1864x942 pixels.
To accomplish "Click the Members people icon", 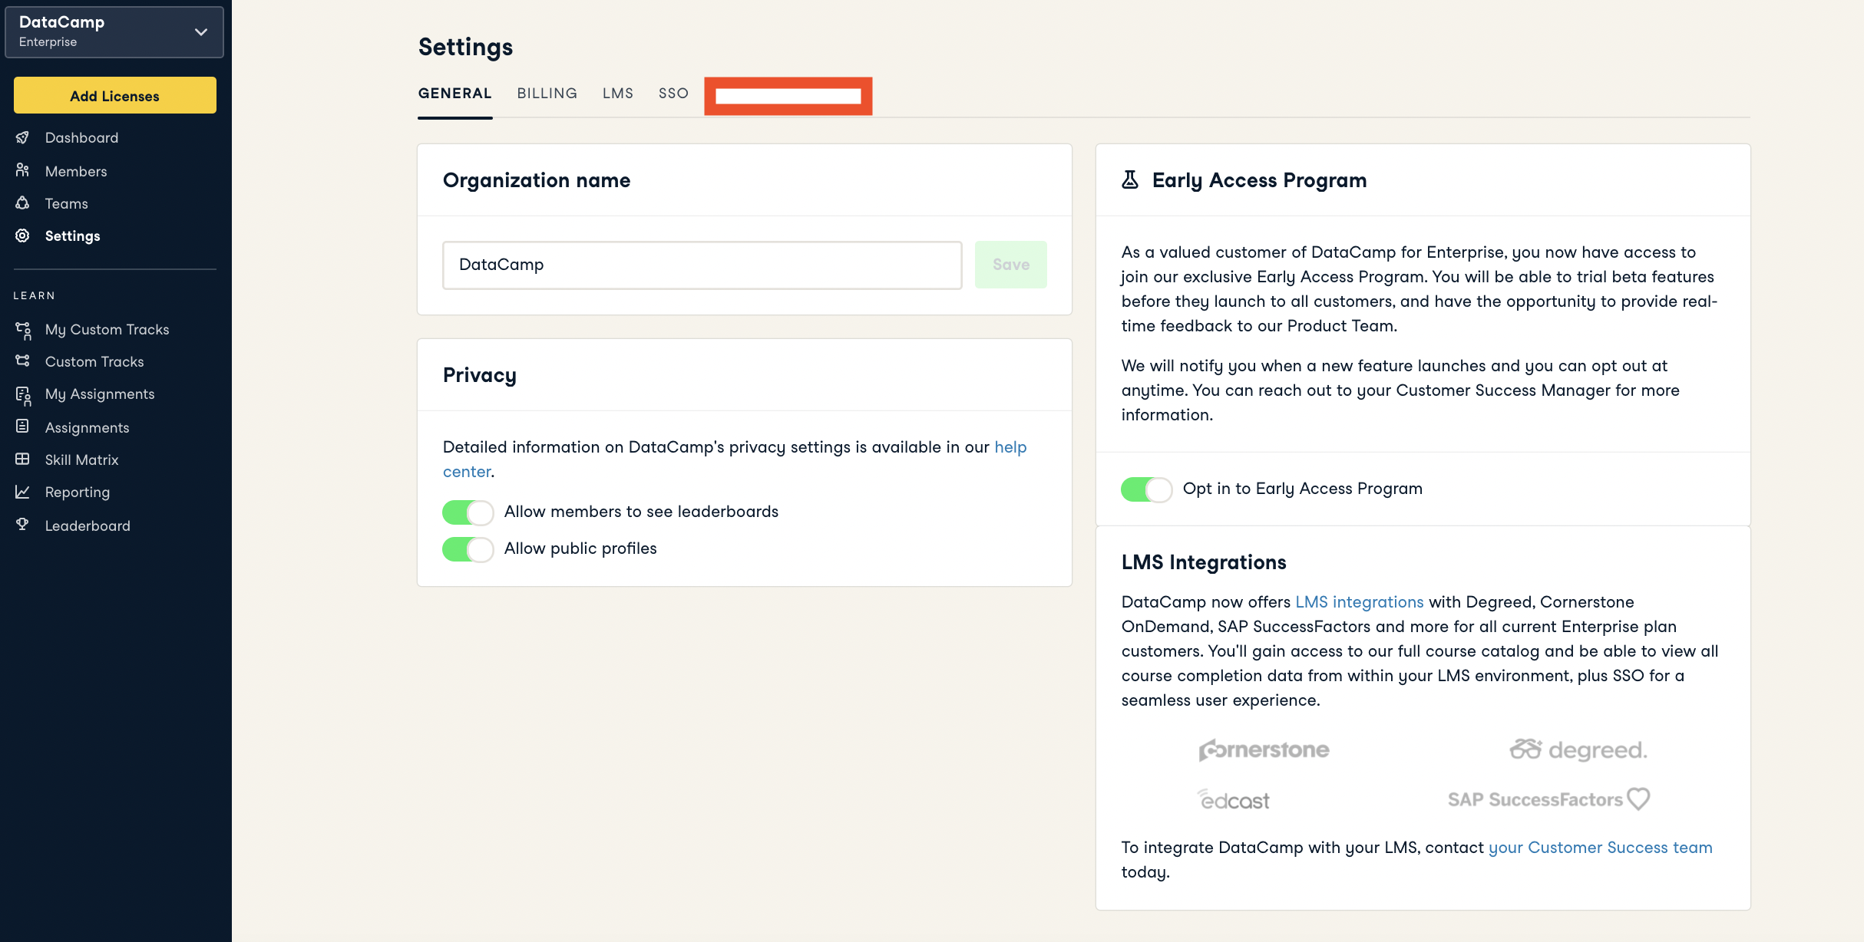I will click(23, 170).
